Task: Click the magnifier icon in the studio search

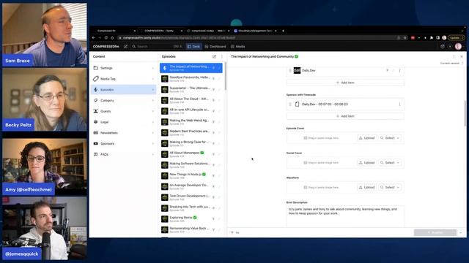Action: [134, 47]
